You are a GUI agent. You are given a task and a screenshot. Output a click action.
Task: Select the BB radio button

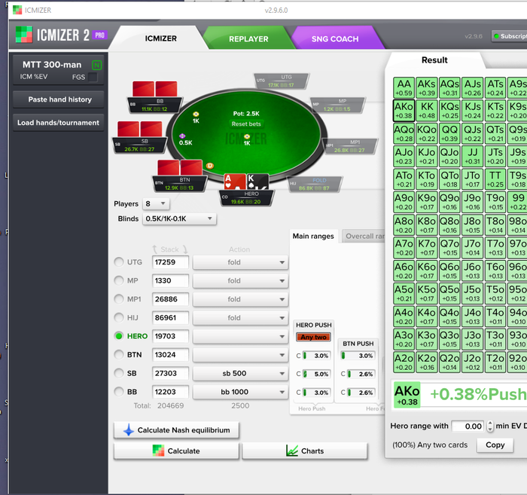[119, 392]
